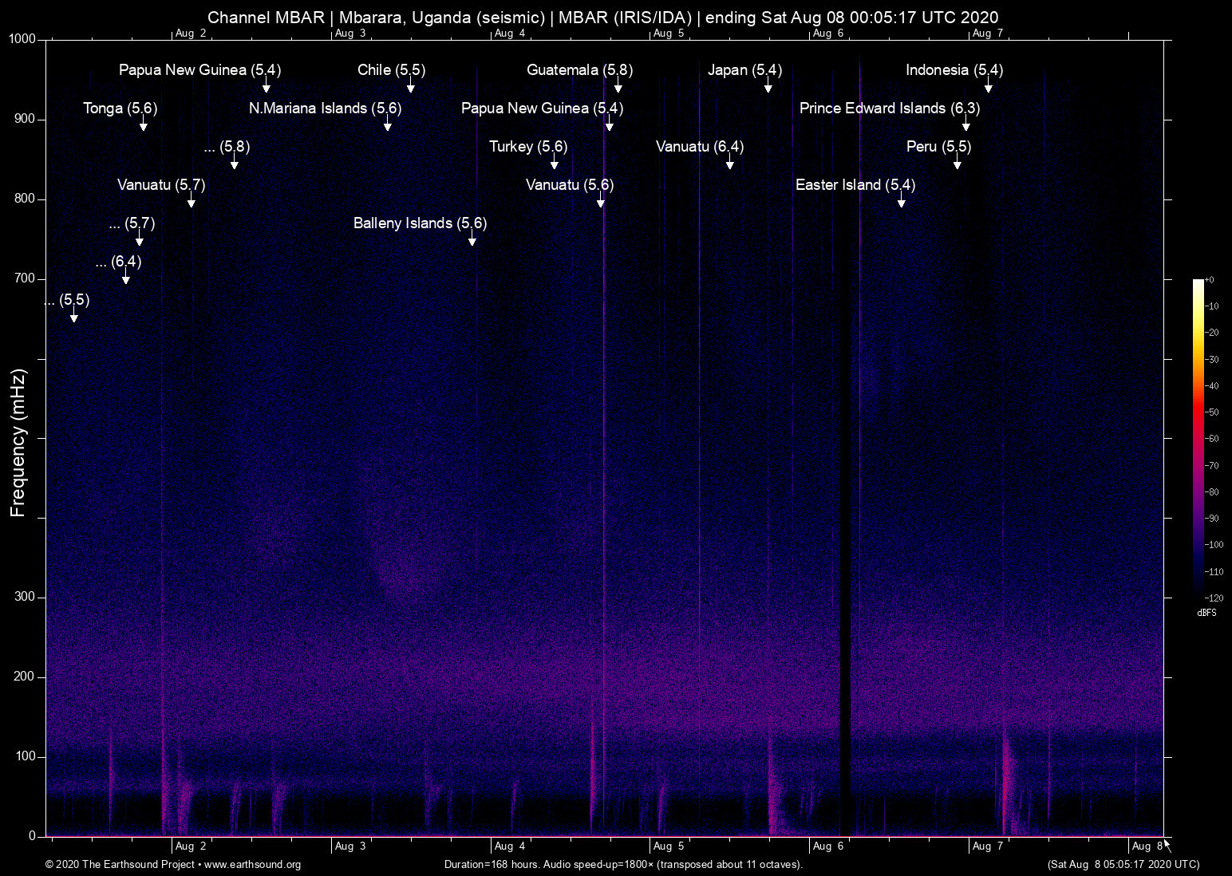Screen dimensions: 1232x876
Task: Open the www.earthsound.org link in footer
Action: click(x=252, y=865)
